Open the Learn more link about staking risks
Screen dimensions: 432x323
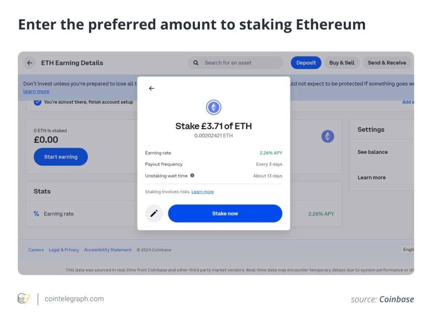202,192
